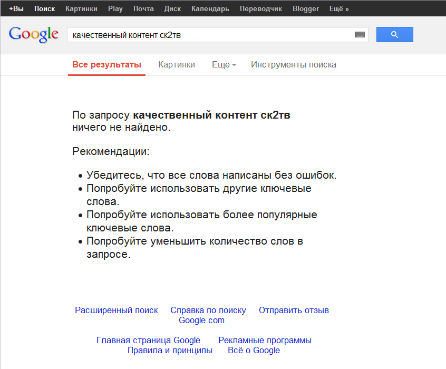Open Переводчик in the top bar
This screenshot has width=446, height=369.
pyautogui.click(x=261, y=8)
